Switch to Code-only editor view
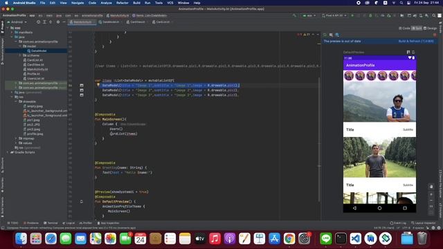Screen dimensions: 443x249 coord(404,28)
